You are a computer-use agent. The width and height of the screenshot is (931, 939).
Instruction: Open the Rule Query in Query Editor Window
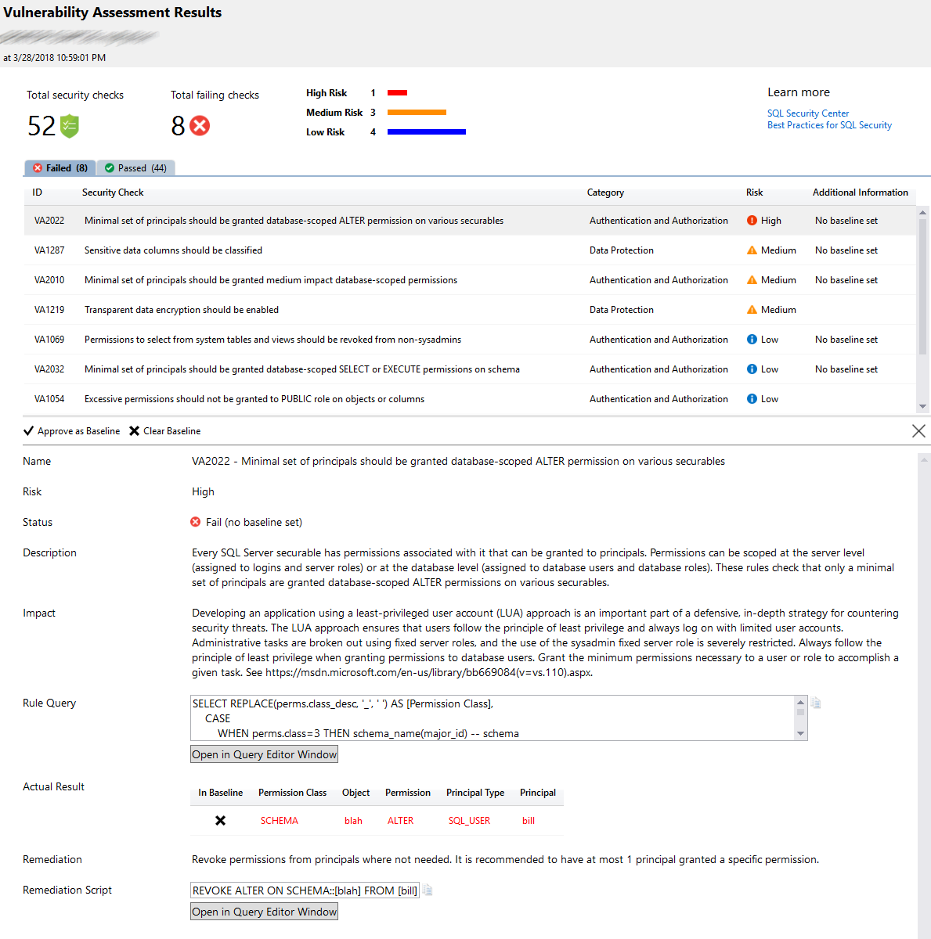point(264,754)
